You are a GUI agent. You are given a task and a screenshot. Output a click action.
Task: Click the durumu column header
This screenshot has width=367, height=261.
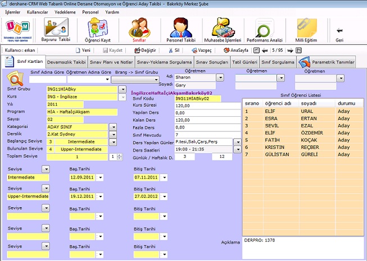(x=350, y=103)
